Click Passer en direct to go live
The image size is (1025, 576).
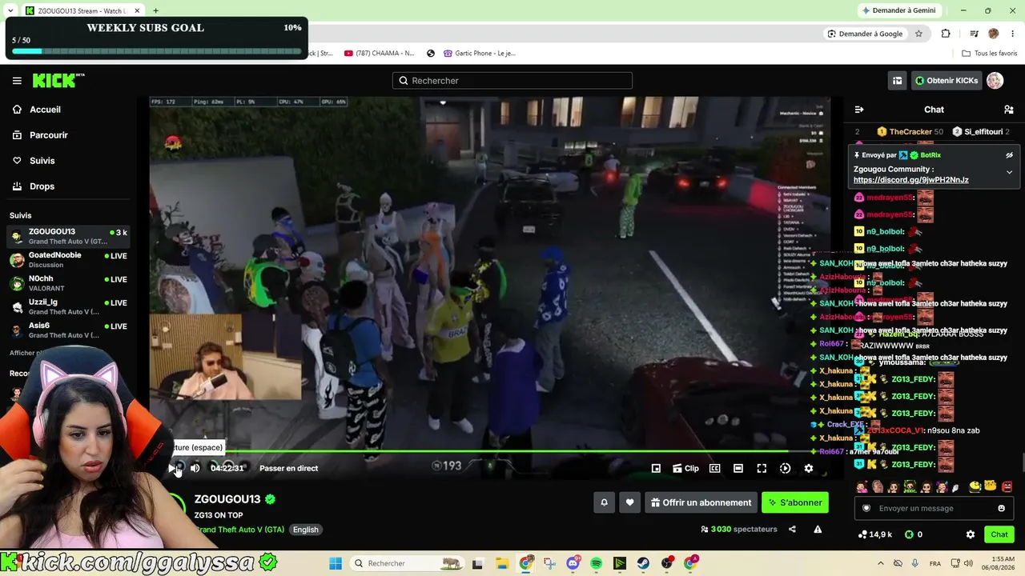coord(288,469)
